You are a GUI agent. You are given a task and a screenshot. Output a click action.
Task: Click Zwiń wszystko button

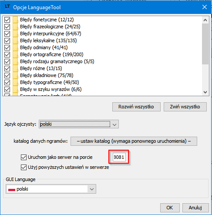pyautogui.click(x=185, y=107)
